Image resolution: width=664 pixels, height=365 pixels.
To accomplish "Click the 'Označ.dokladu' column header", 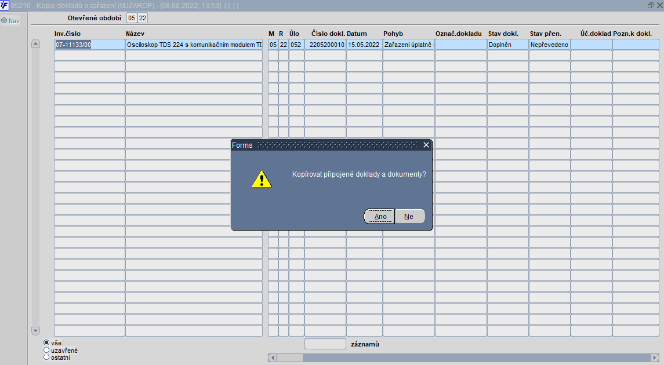I will (459, 34).
